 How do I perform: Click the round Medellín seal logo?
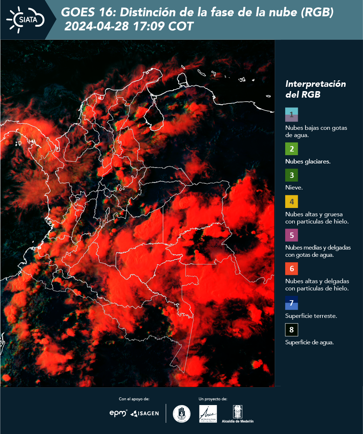[182, 414]
